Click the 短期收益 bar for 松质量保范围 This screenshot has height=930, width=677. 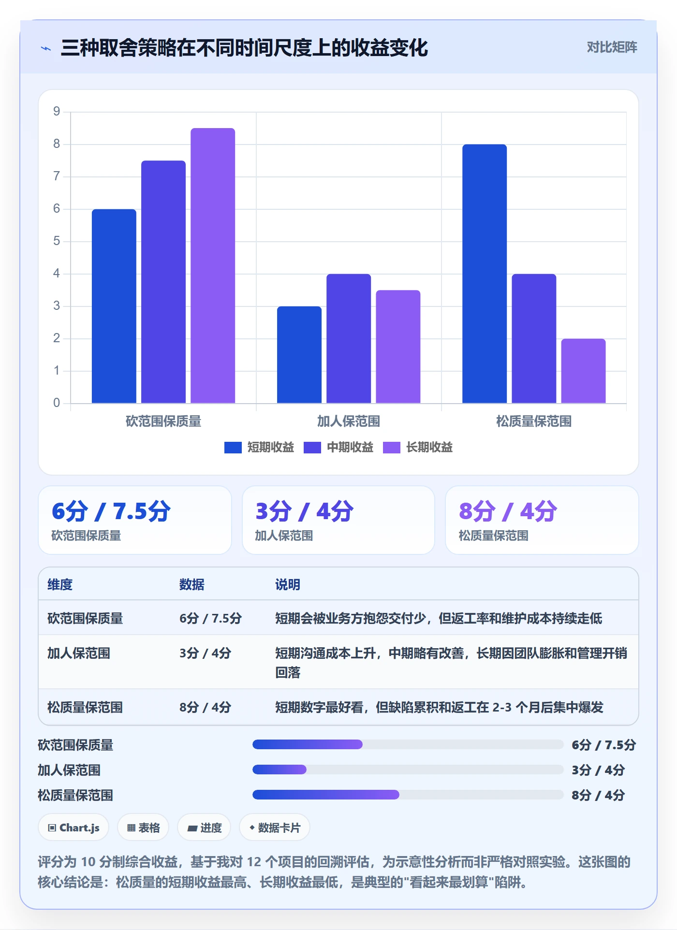coord(485,274)
